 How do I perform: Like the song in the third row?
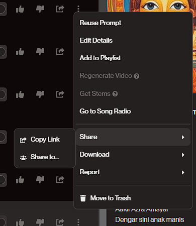pos(20,94)
